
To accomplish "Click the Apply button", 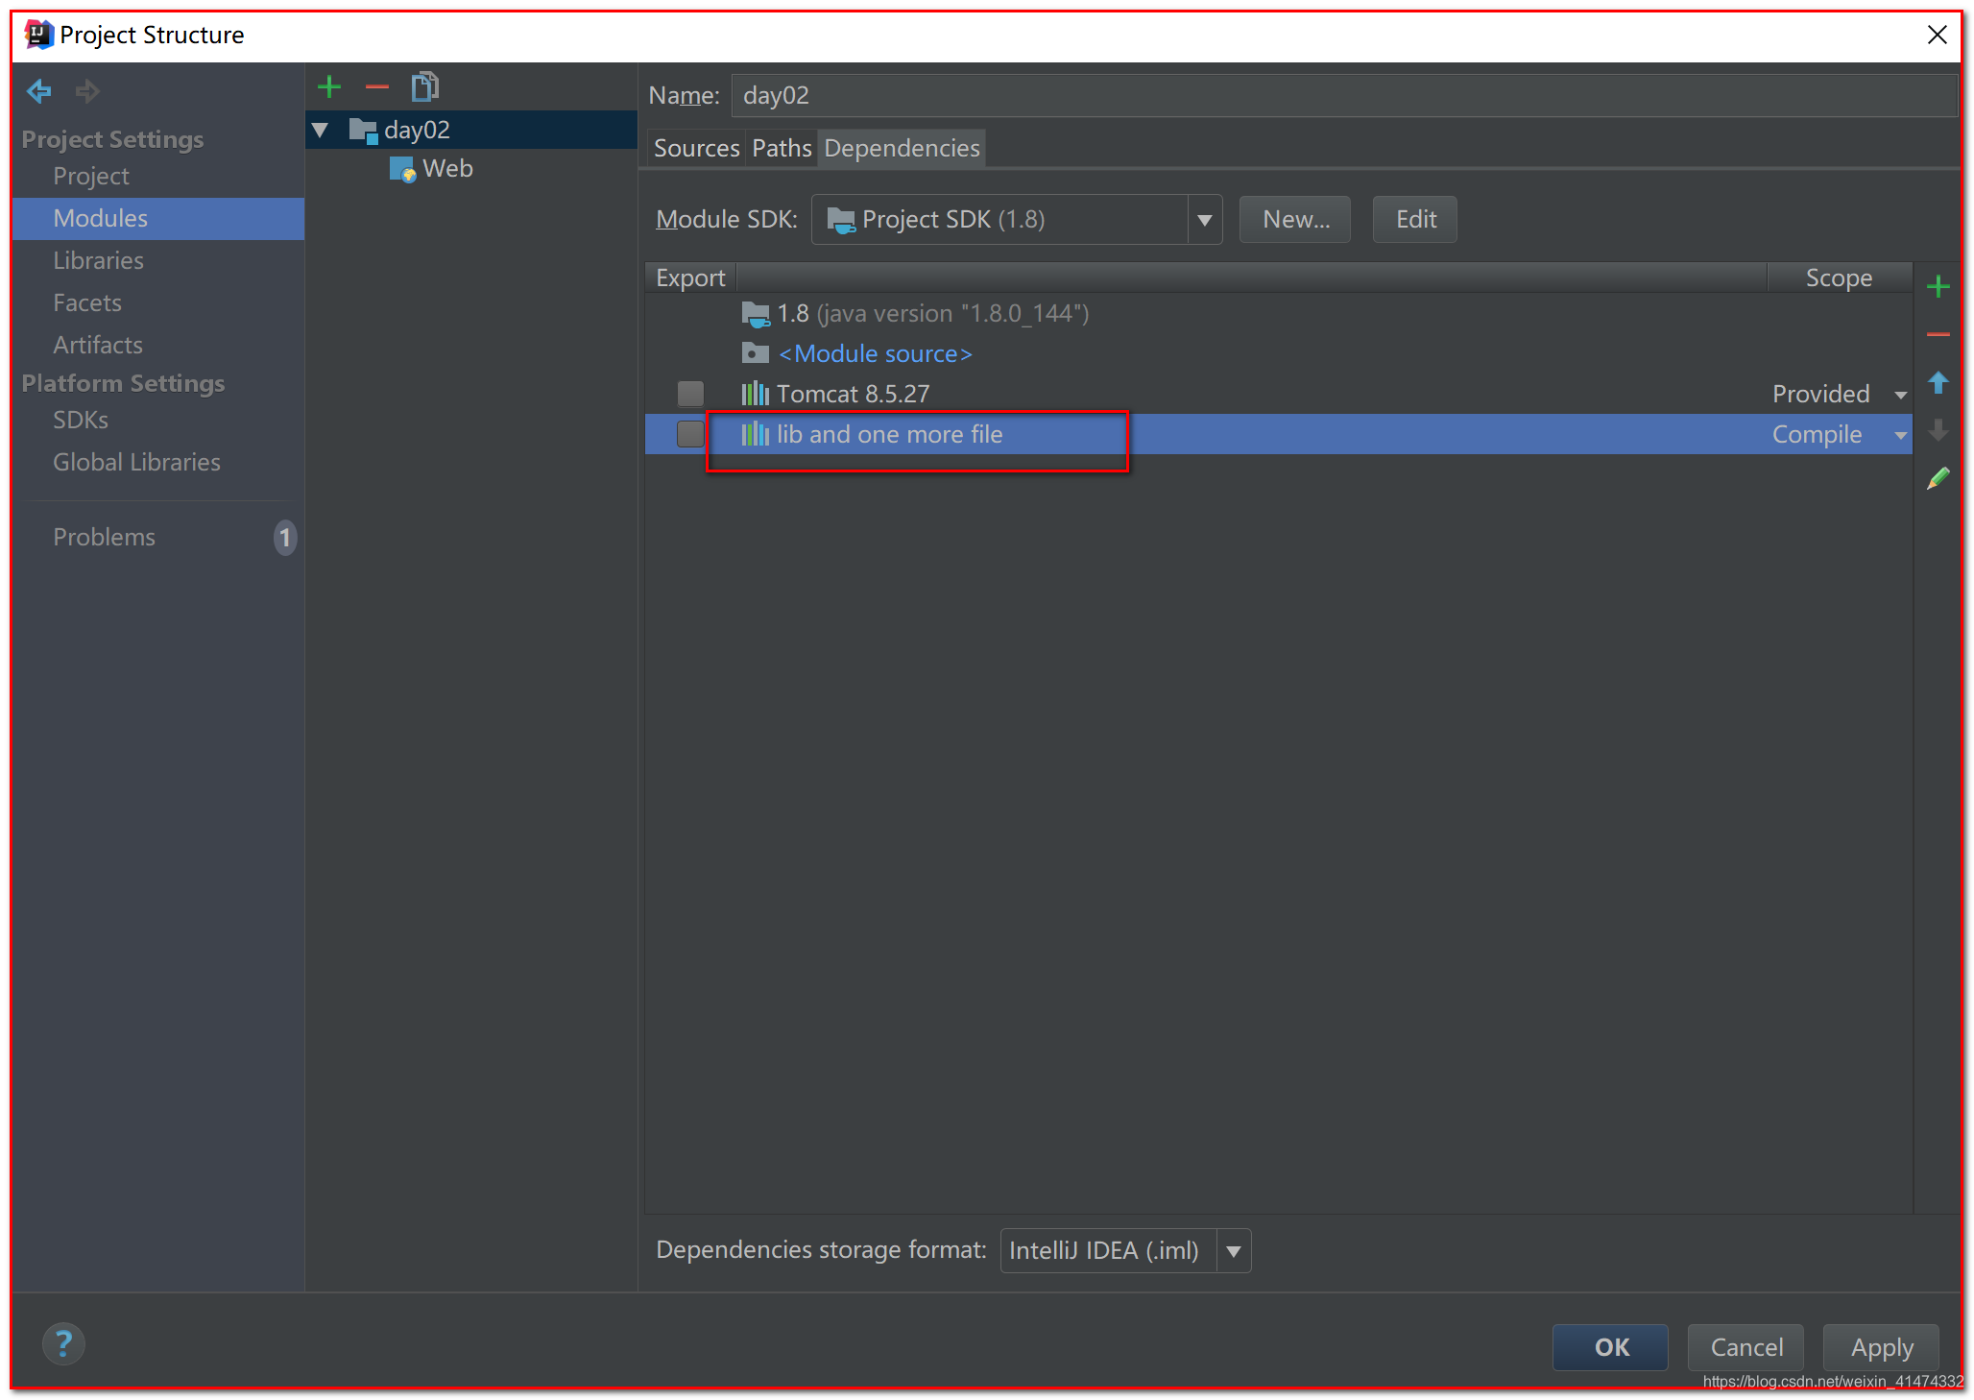I will point(1880,1347).
